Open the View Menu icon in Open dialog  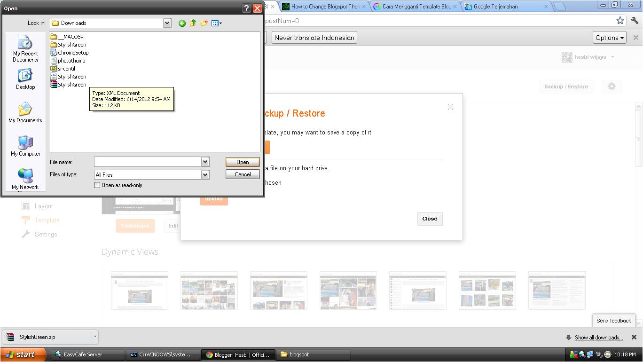point(216,23)
